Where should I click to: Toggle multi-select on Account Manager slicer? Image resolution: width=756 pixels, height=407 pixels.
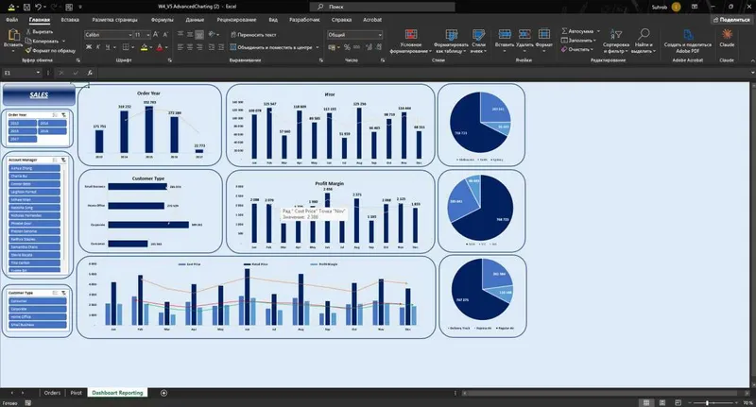[55, 160]
